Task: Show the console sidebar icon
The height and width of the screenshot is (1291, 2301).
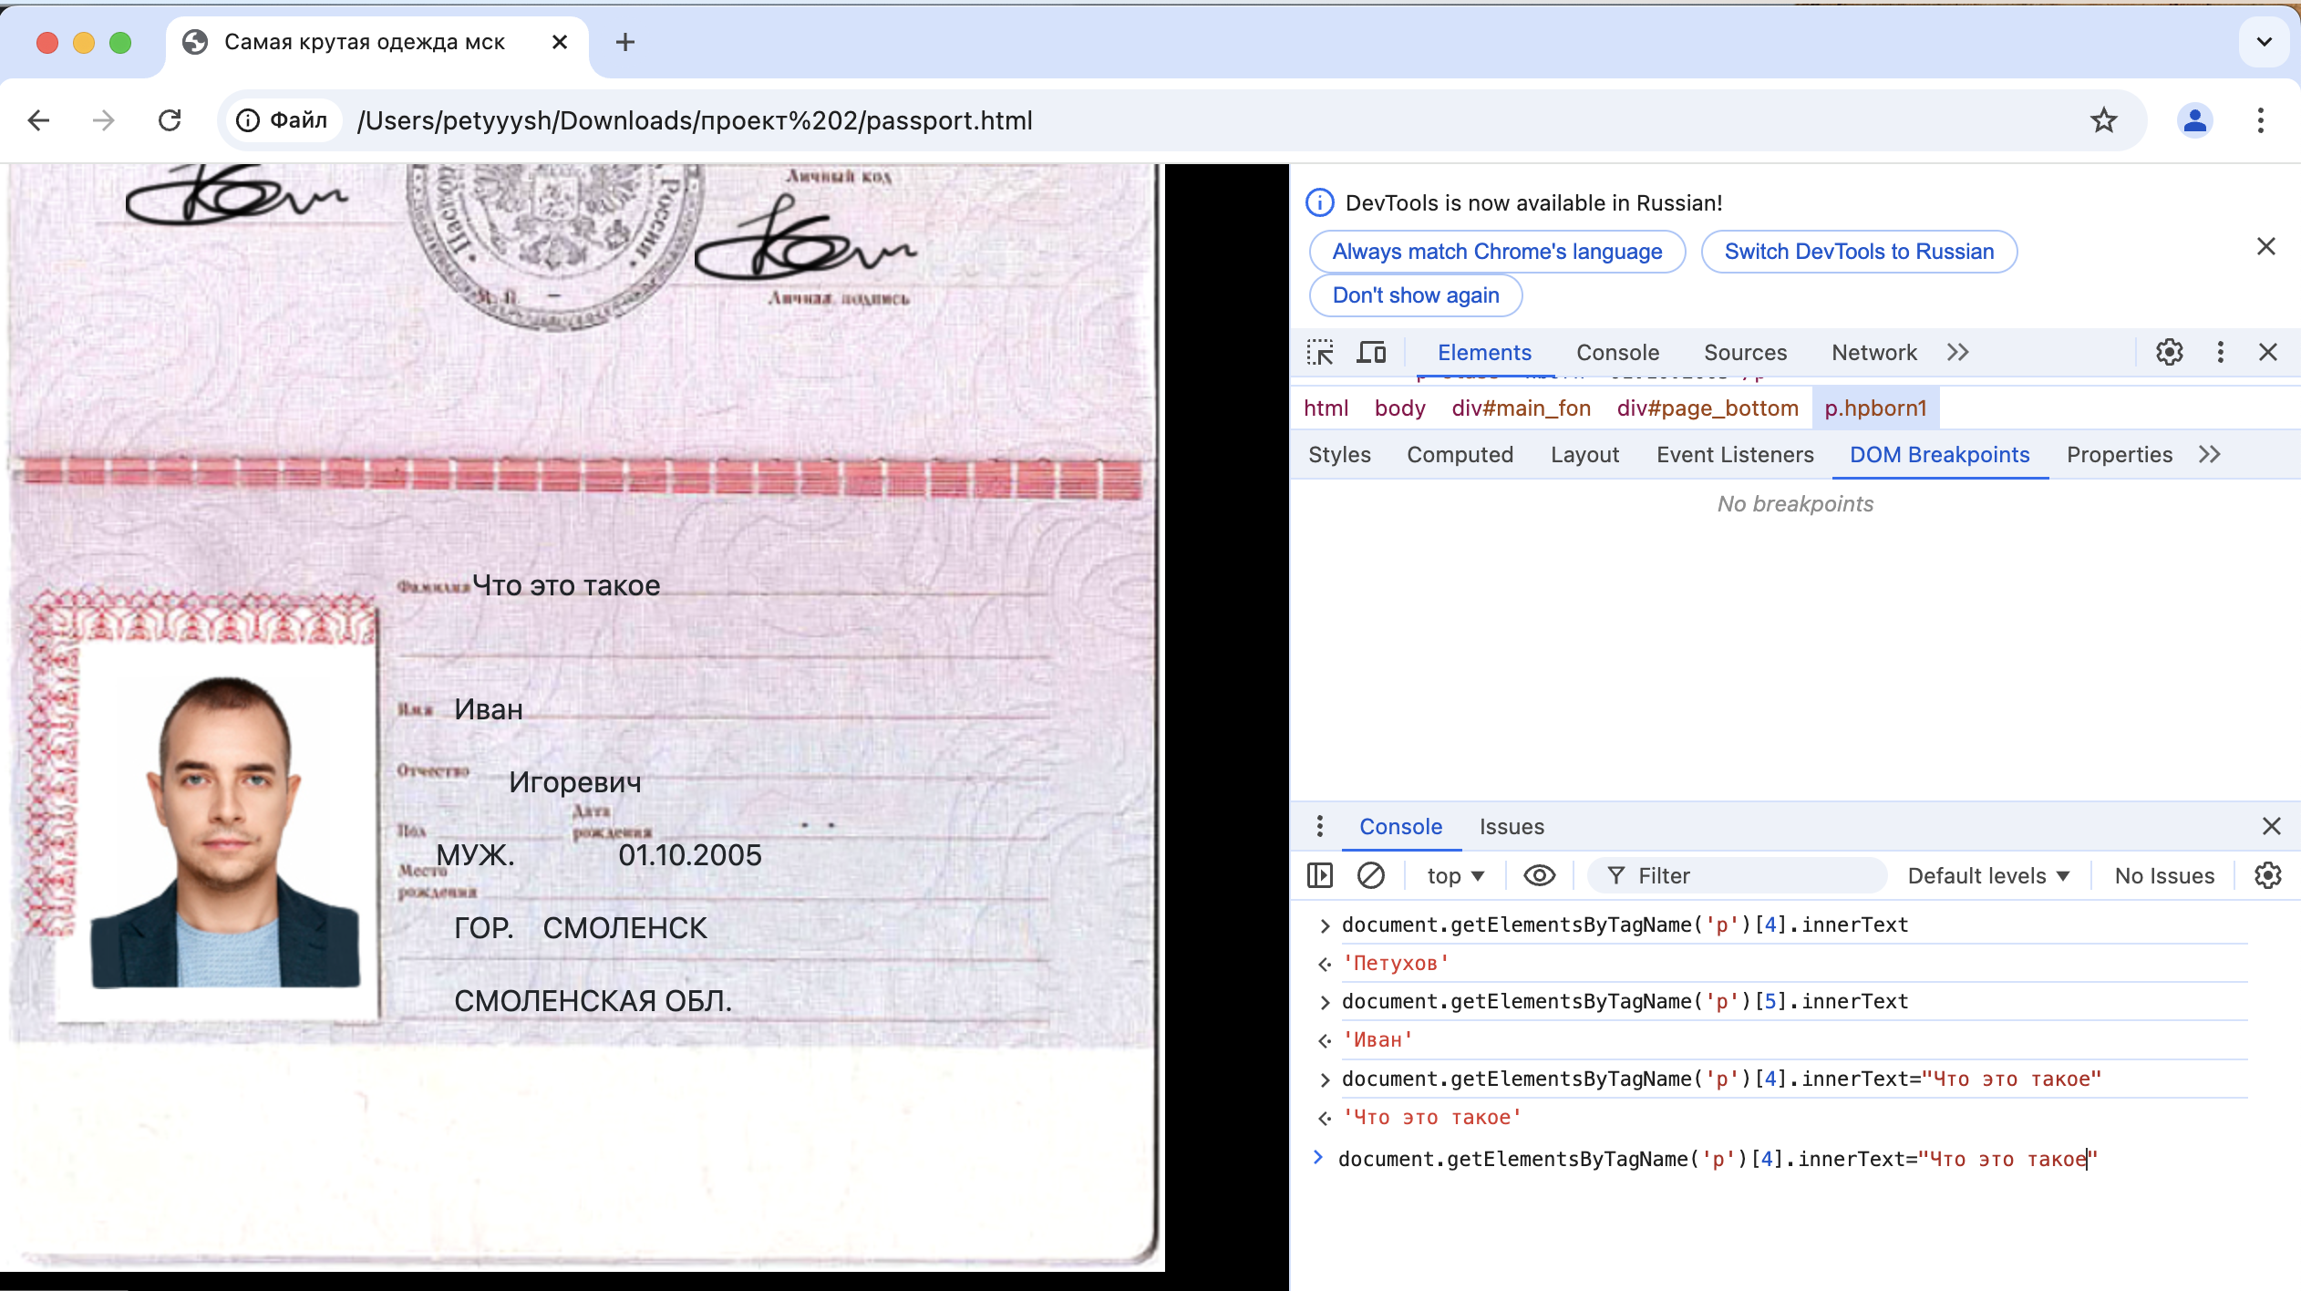Action: pyautogui.click(x=1319, y=876)
